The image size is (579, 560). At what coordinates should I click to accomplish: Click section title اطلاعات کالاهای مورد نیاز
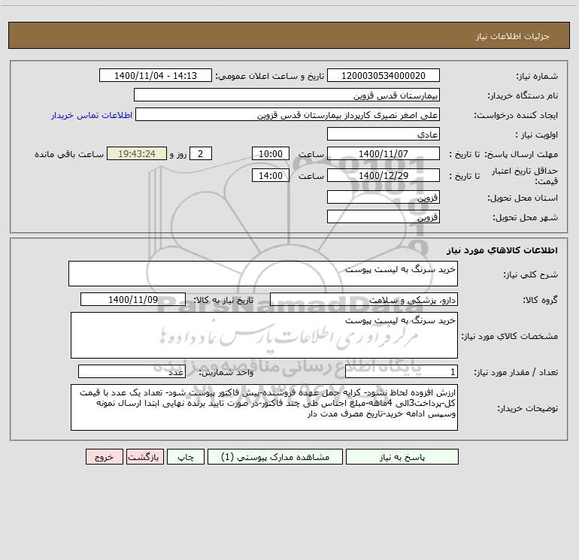click(x=502, y=250)
